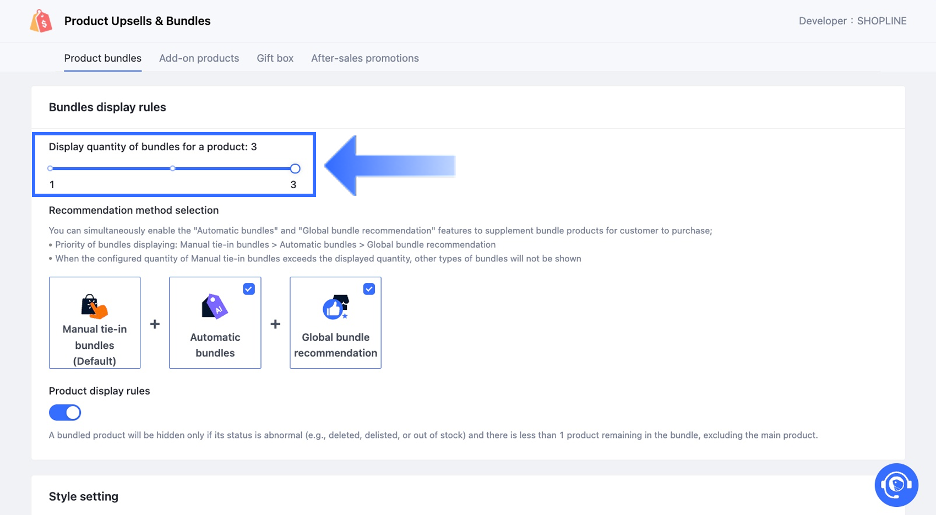Screen dimensions: 936x515
Task: Click the slider's minimum label 1
Action: (52, 185)
